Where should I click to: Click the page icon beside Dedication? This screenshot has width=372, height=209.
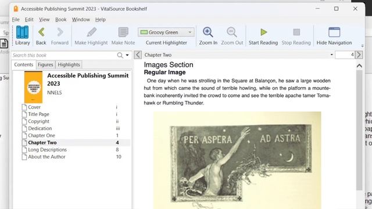point(24,128)
